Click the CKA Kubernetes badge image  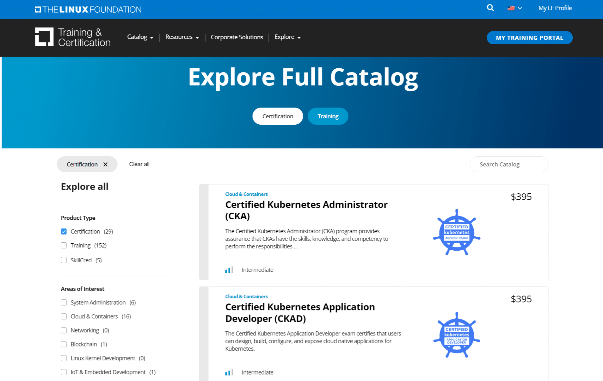coord(457,232)
